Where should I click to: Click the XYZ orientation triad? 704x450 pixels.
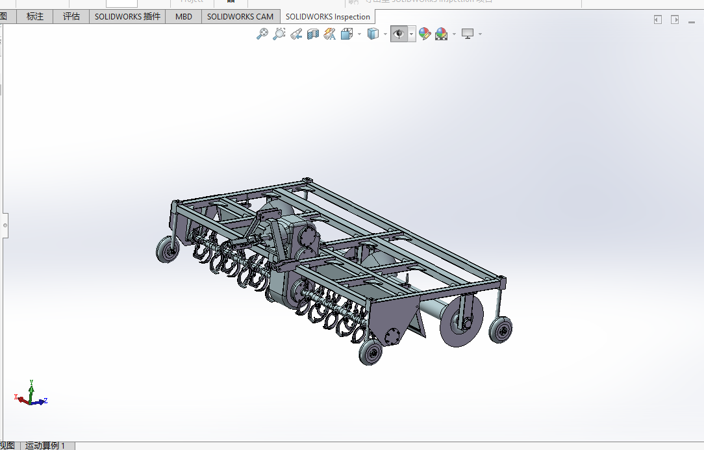pos(31,394)
